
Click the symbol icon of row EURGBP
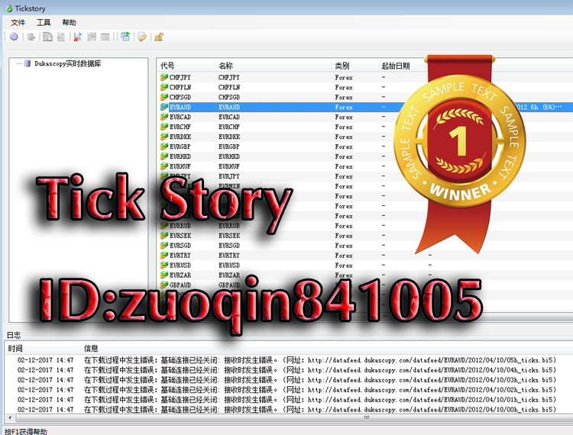pyautogui.click(x=164, y=147)
